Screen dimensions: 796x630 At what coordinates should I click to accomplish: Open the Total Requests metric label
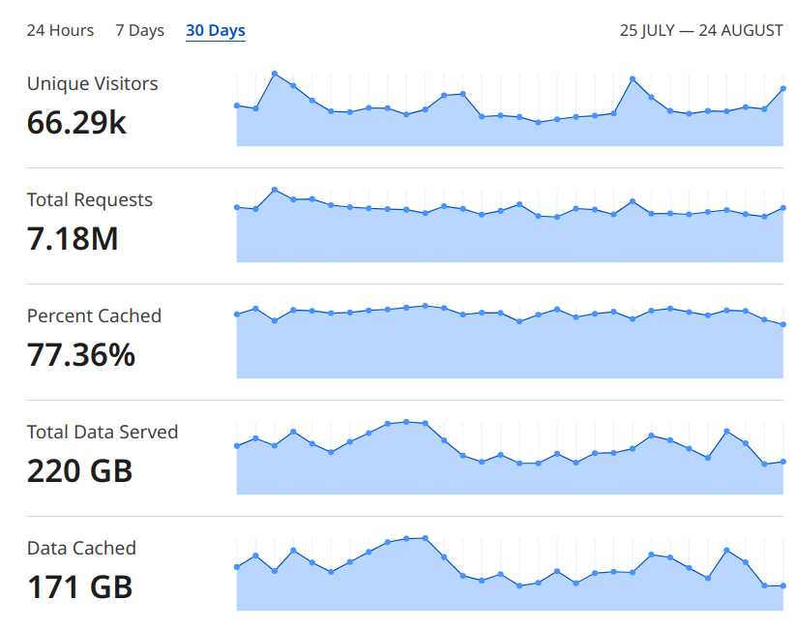[90, 199]
